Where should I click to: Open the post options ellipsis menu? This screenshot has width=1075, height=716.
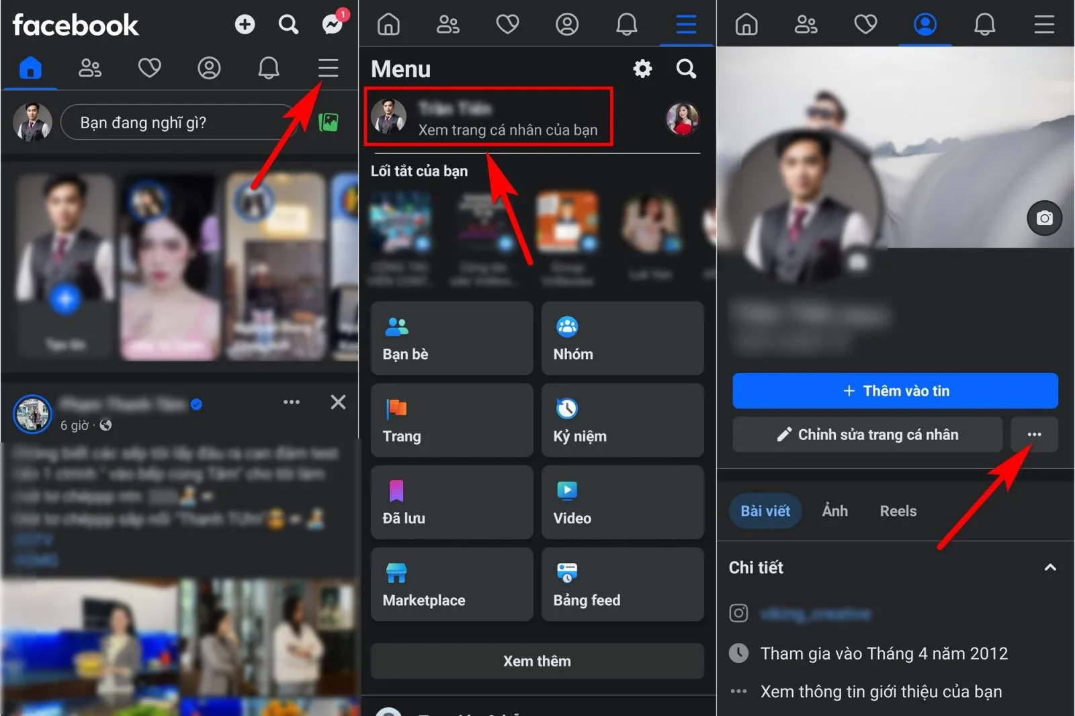(292, 402)
